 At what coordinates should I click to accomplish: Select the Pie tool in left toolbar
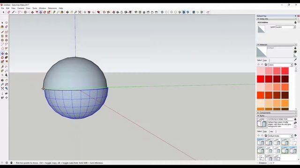(x=6, y=48)
